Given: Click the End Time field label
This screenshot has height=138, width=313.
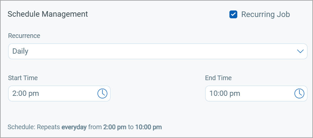Looking at the screenshot, I should 218,78.
